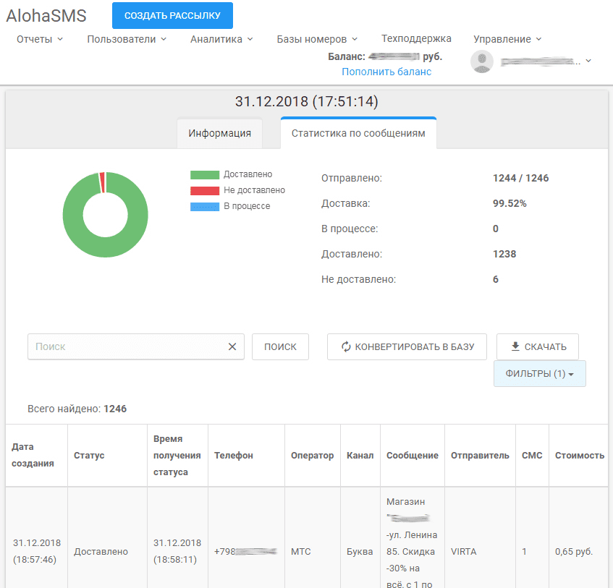
Task: Open the Аналитика dropdown
Action: 221,39
